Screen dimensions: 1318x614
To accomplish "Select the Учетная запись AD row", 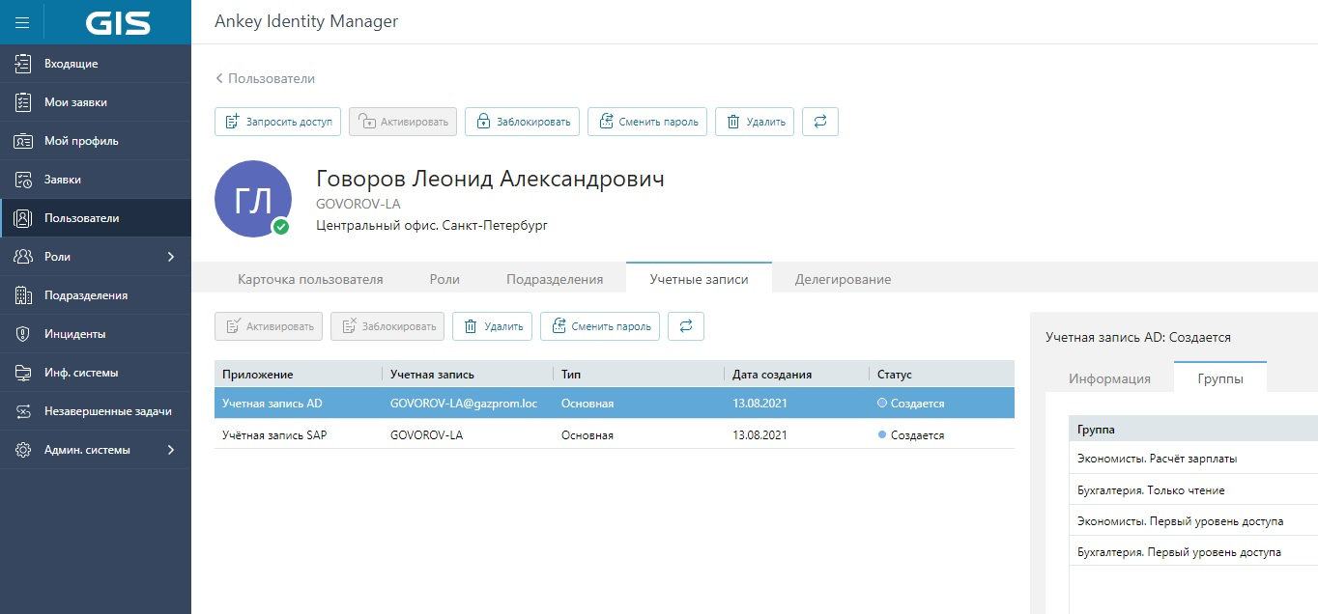I will (615, 404).
